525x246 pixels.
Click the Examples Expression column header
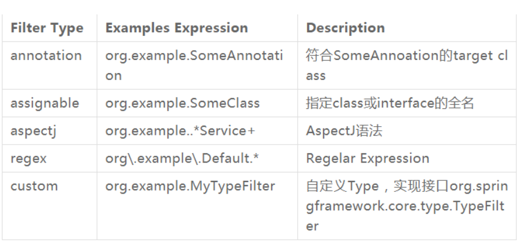pos(177,28)
